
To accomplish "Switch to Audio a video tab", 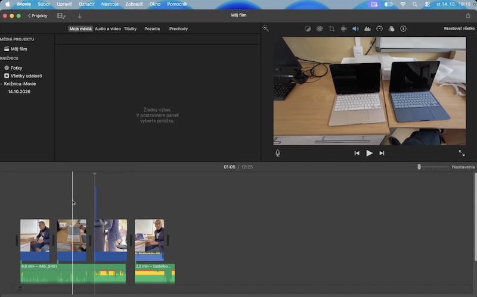I will click(x=108, y=29).
